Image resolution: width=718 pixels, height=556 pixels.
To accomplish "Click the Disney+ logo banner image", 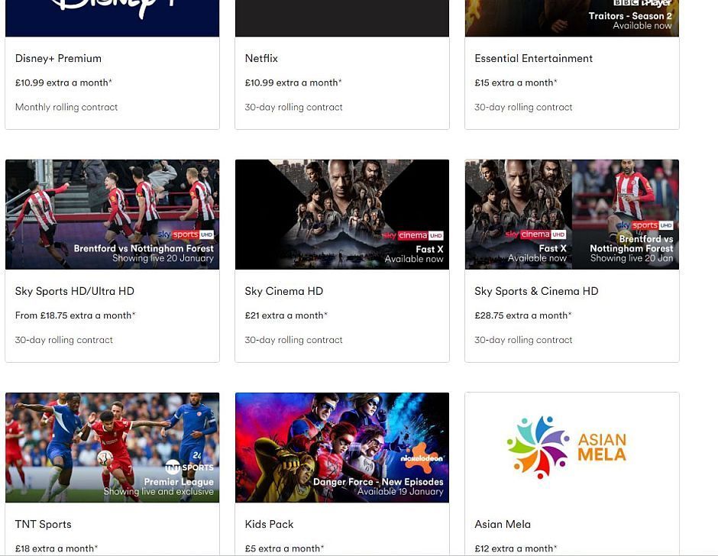I will (x=112, y=18).
